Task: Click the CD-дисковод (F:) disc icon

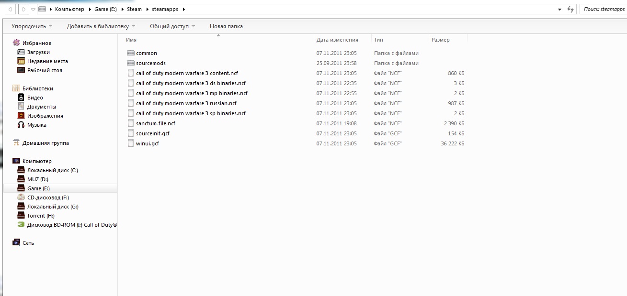Action: tap(21, 197)
